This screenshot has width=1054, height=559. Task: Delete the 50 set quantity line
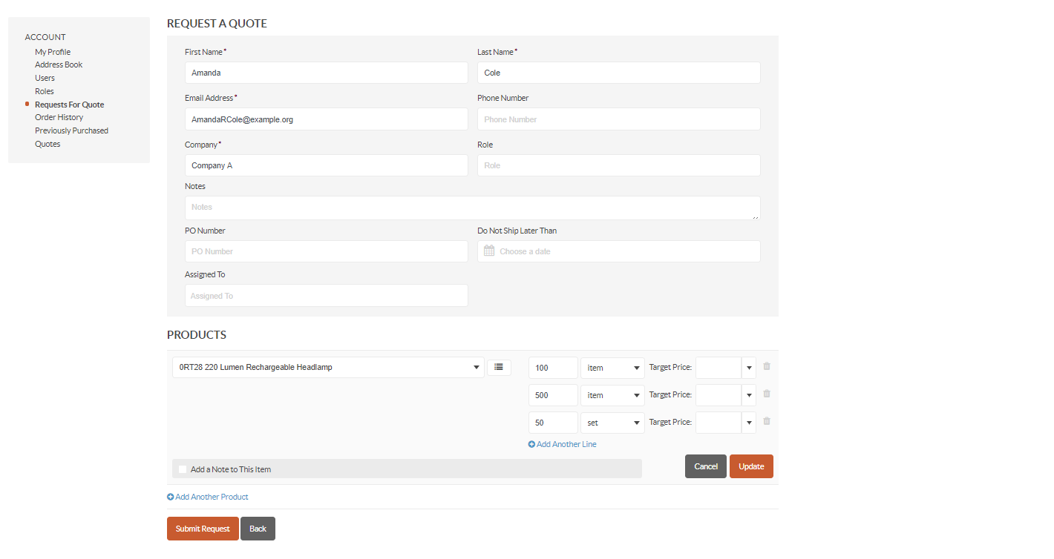(767, 421)
